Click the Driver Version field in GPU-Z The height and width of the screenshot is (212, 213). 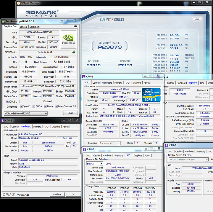click(x=48, y=86)
